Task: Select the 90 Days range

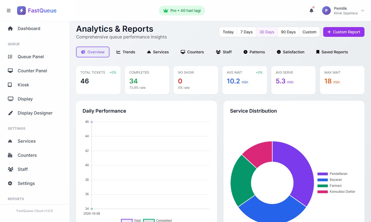Action: tap(288, 32)
